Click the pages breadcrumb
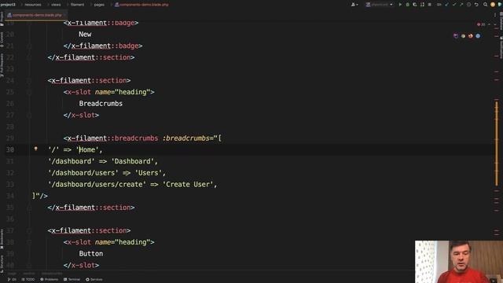Viewport: 503px width, 283px height. (99, 5)
